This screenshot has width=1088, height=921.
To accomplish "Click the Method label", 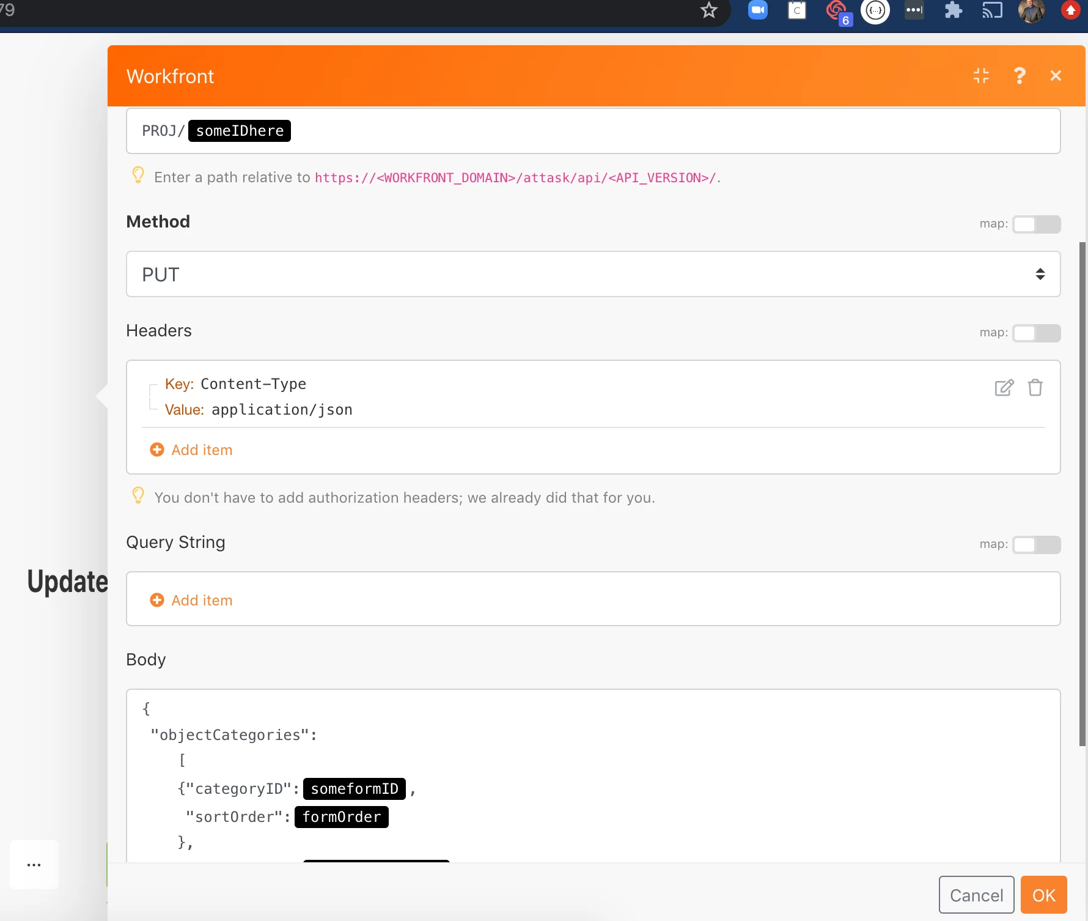I will tap(158, 221).
